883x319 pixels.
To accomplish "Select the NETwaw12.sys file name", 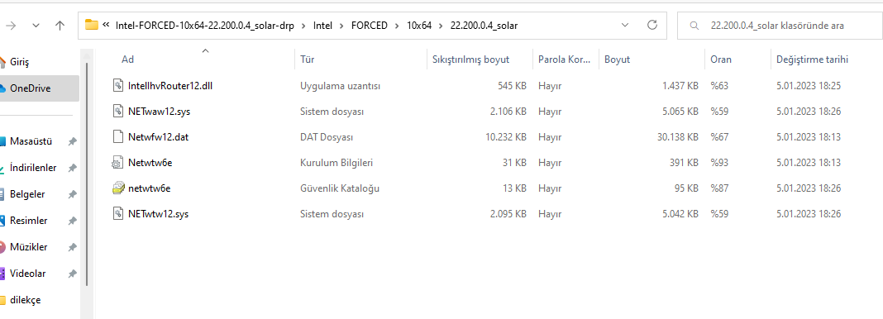I will pos(160,112).
